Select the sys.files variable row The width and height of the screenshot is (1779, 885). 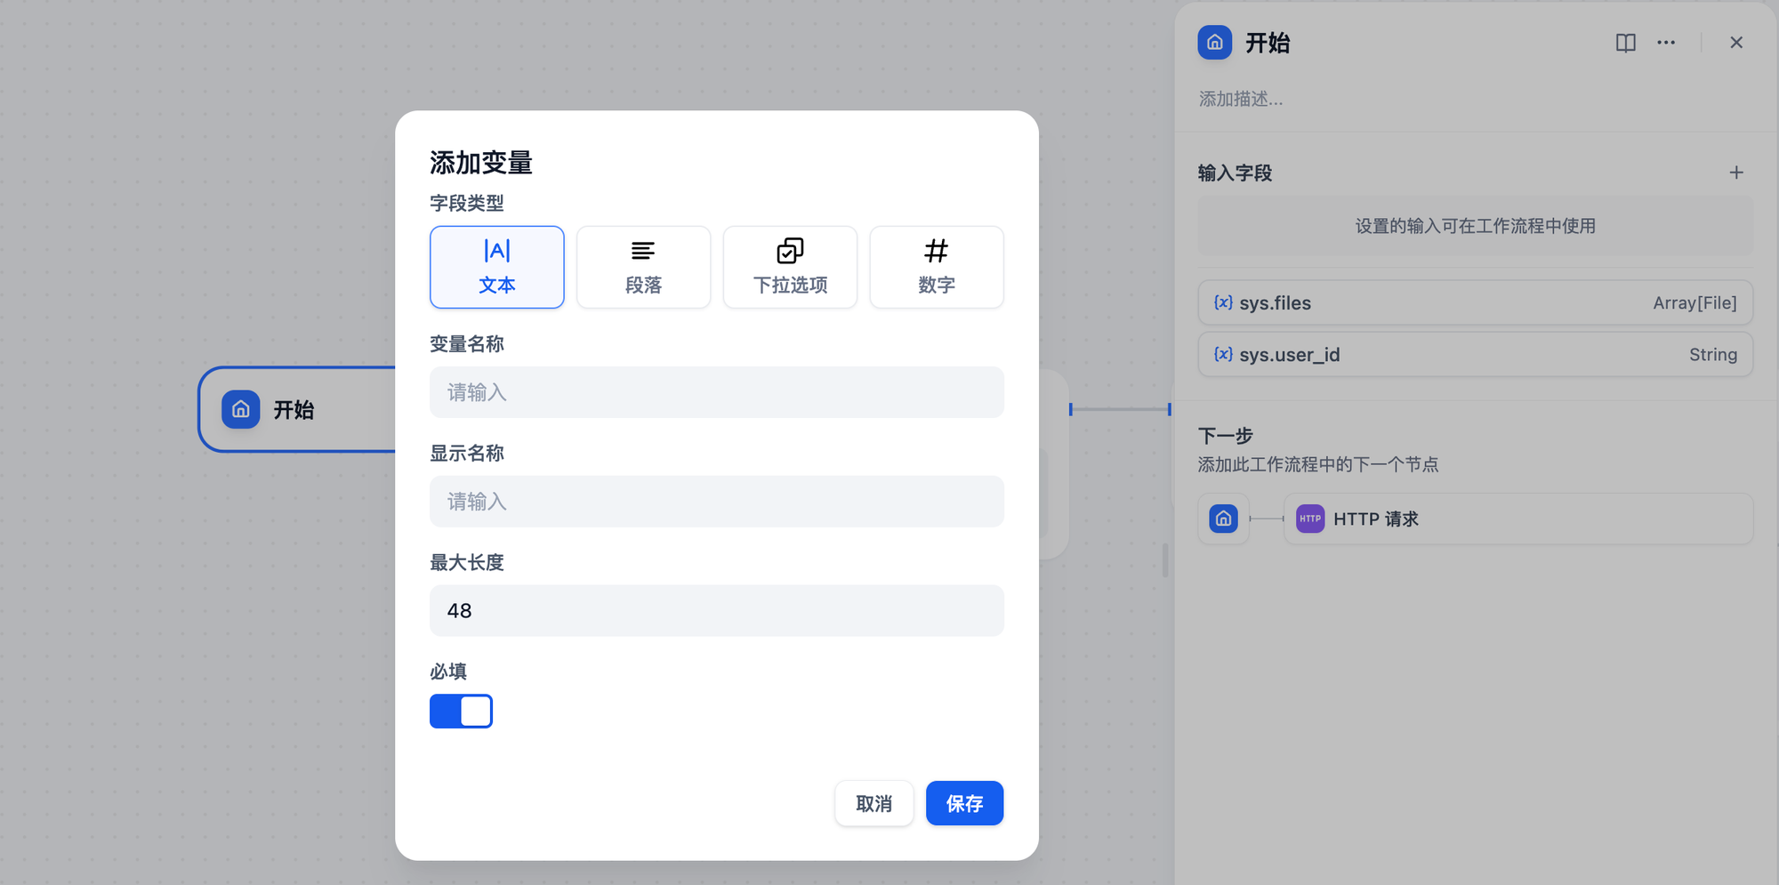click(1475, 302)
